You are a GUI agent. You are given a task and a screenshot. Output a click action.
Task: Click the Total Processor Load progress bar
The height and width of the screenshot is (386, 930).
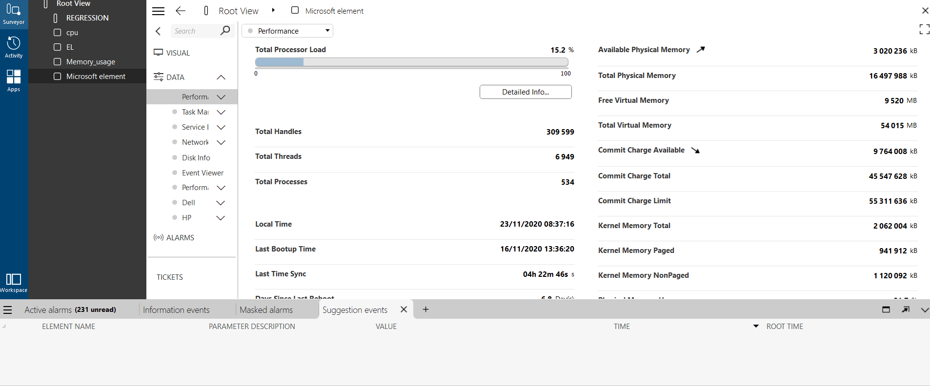pyautogui.click(x=412, y=62)
